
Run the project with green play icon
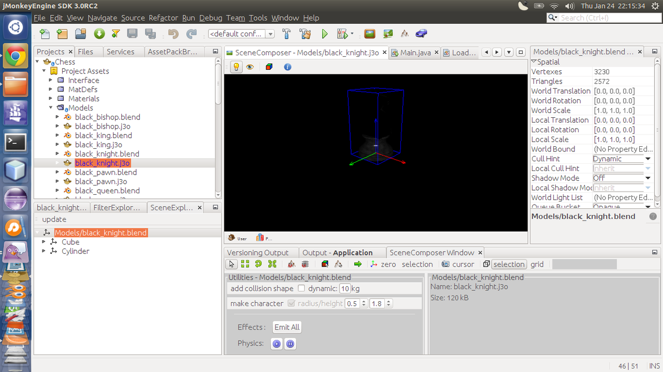pos(325,34)
